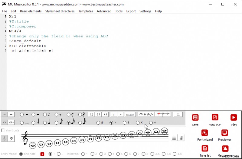Open the Stylesheet directives menu
Image resolution: width=242 pixels, height=159 pixels.
pos(60,11)
